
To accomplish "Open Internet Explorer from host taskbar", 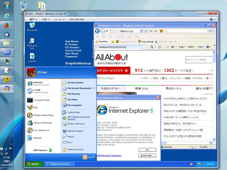I will [7, 16].
